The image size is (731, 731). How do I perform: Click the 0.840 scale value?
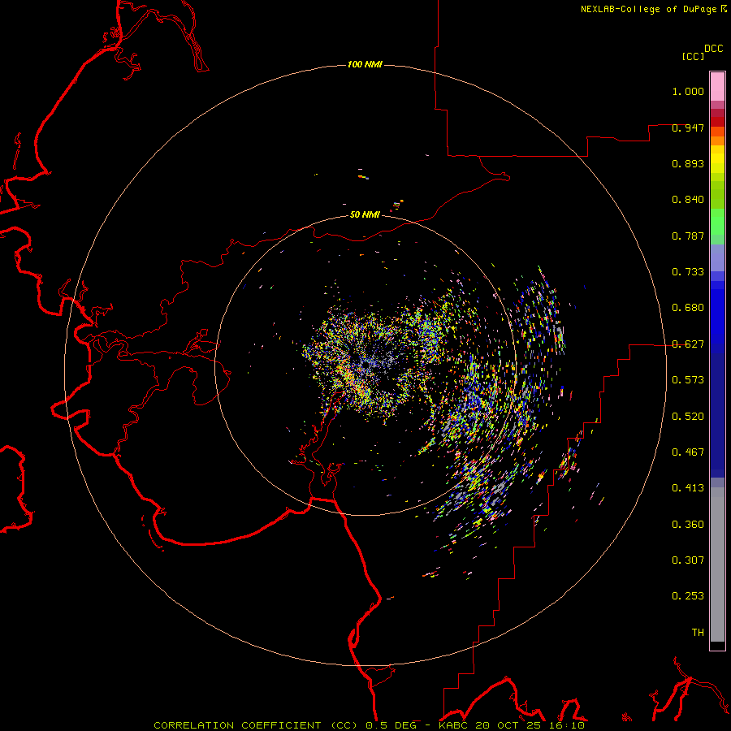[x=688, y=200]
